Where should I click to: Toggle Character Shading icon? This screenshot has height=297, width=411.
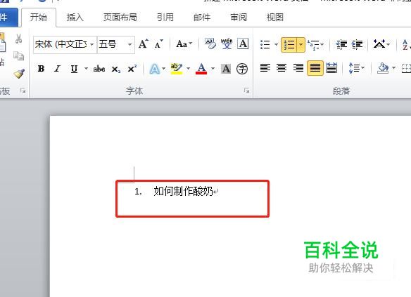pyautogui.click(x=226, y=69)
